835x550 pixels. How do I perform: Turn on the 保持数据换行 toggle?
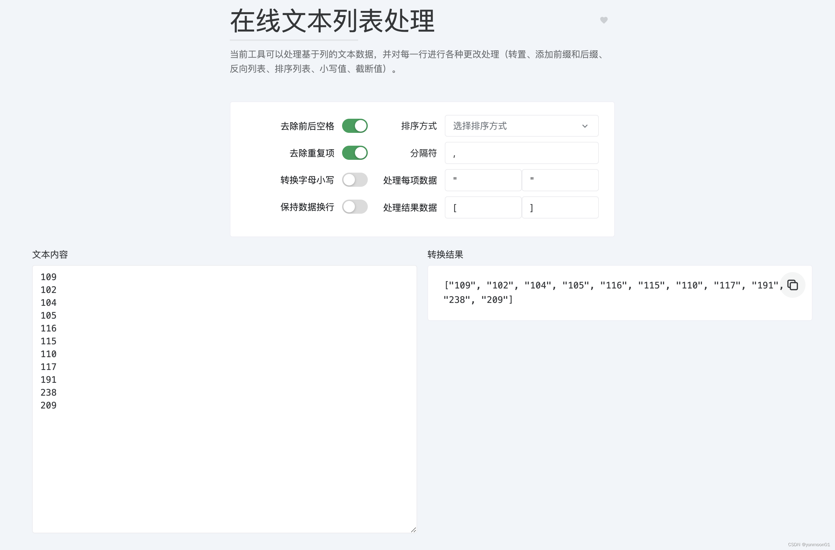click(x=355, y=207)
